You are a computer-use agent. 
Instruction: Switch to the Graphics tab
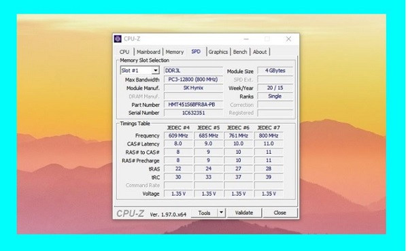218,52
